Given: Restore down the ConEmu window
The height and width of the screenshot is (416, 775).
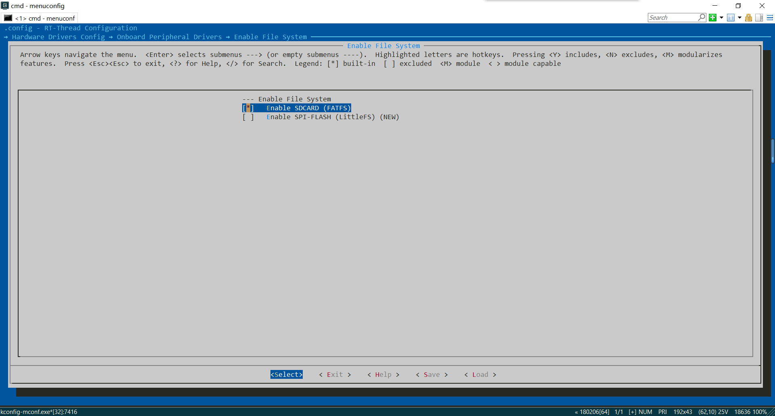Looking at the screenshot, I should (x=738, y=6).
